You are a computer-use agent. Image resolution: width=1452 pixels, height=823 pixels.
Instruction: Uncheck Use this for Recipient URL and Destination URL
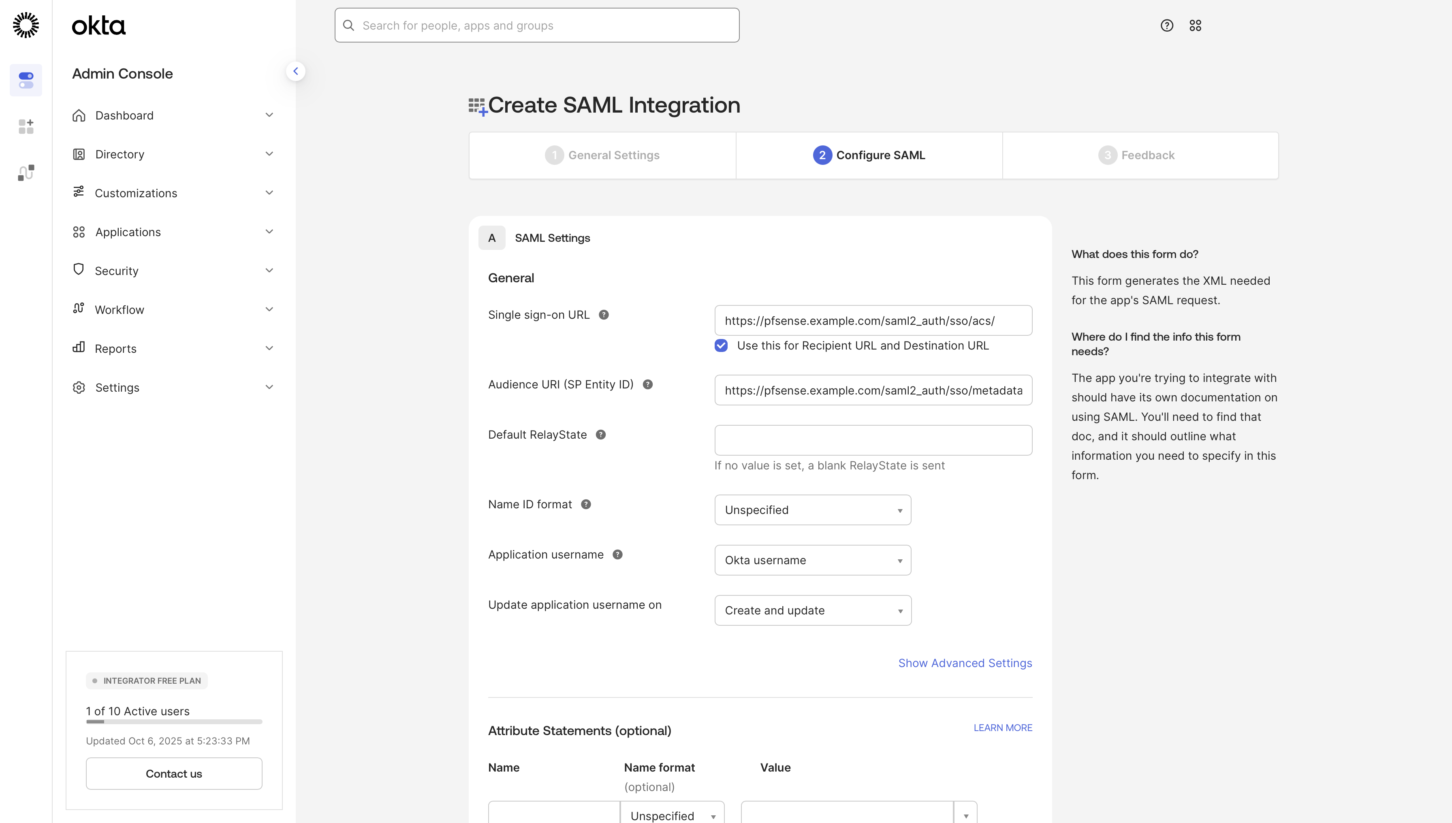[721, 345]
